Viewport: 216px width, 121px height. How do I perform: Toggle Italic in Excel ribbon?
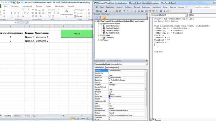tap(15, 13)
